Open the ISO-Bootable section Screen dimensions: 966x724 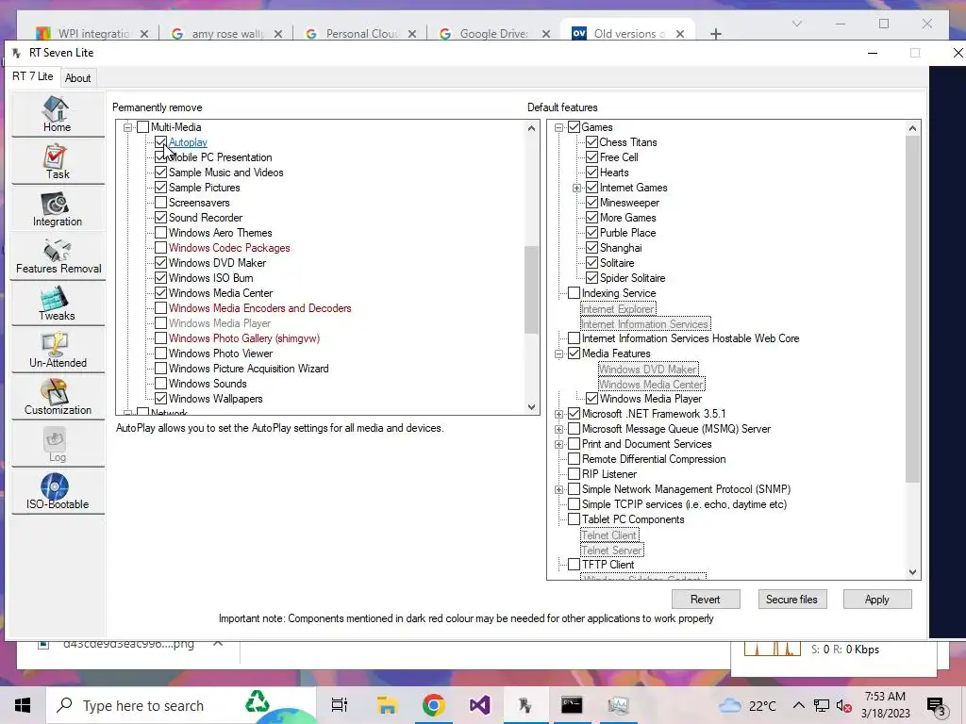coord(58,491)
